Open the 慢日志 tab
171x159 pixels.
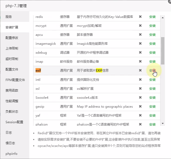15,143
